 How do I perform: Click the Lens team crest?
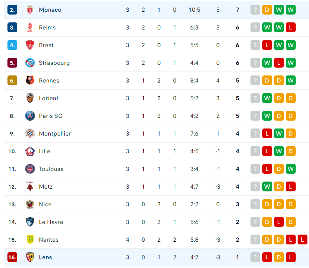pyautogui.click(x=30, y=257)
